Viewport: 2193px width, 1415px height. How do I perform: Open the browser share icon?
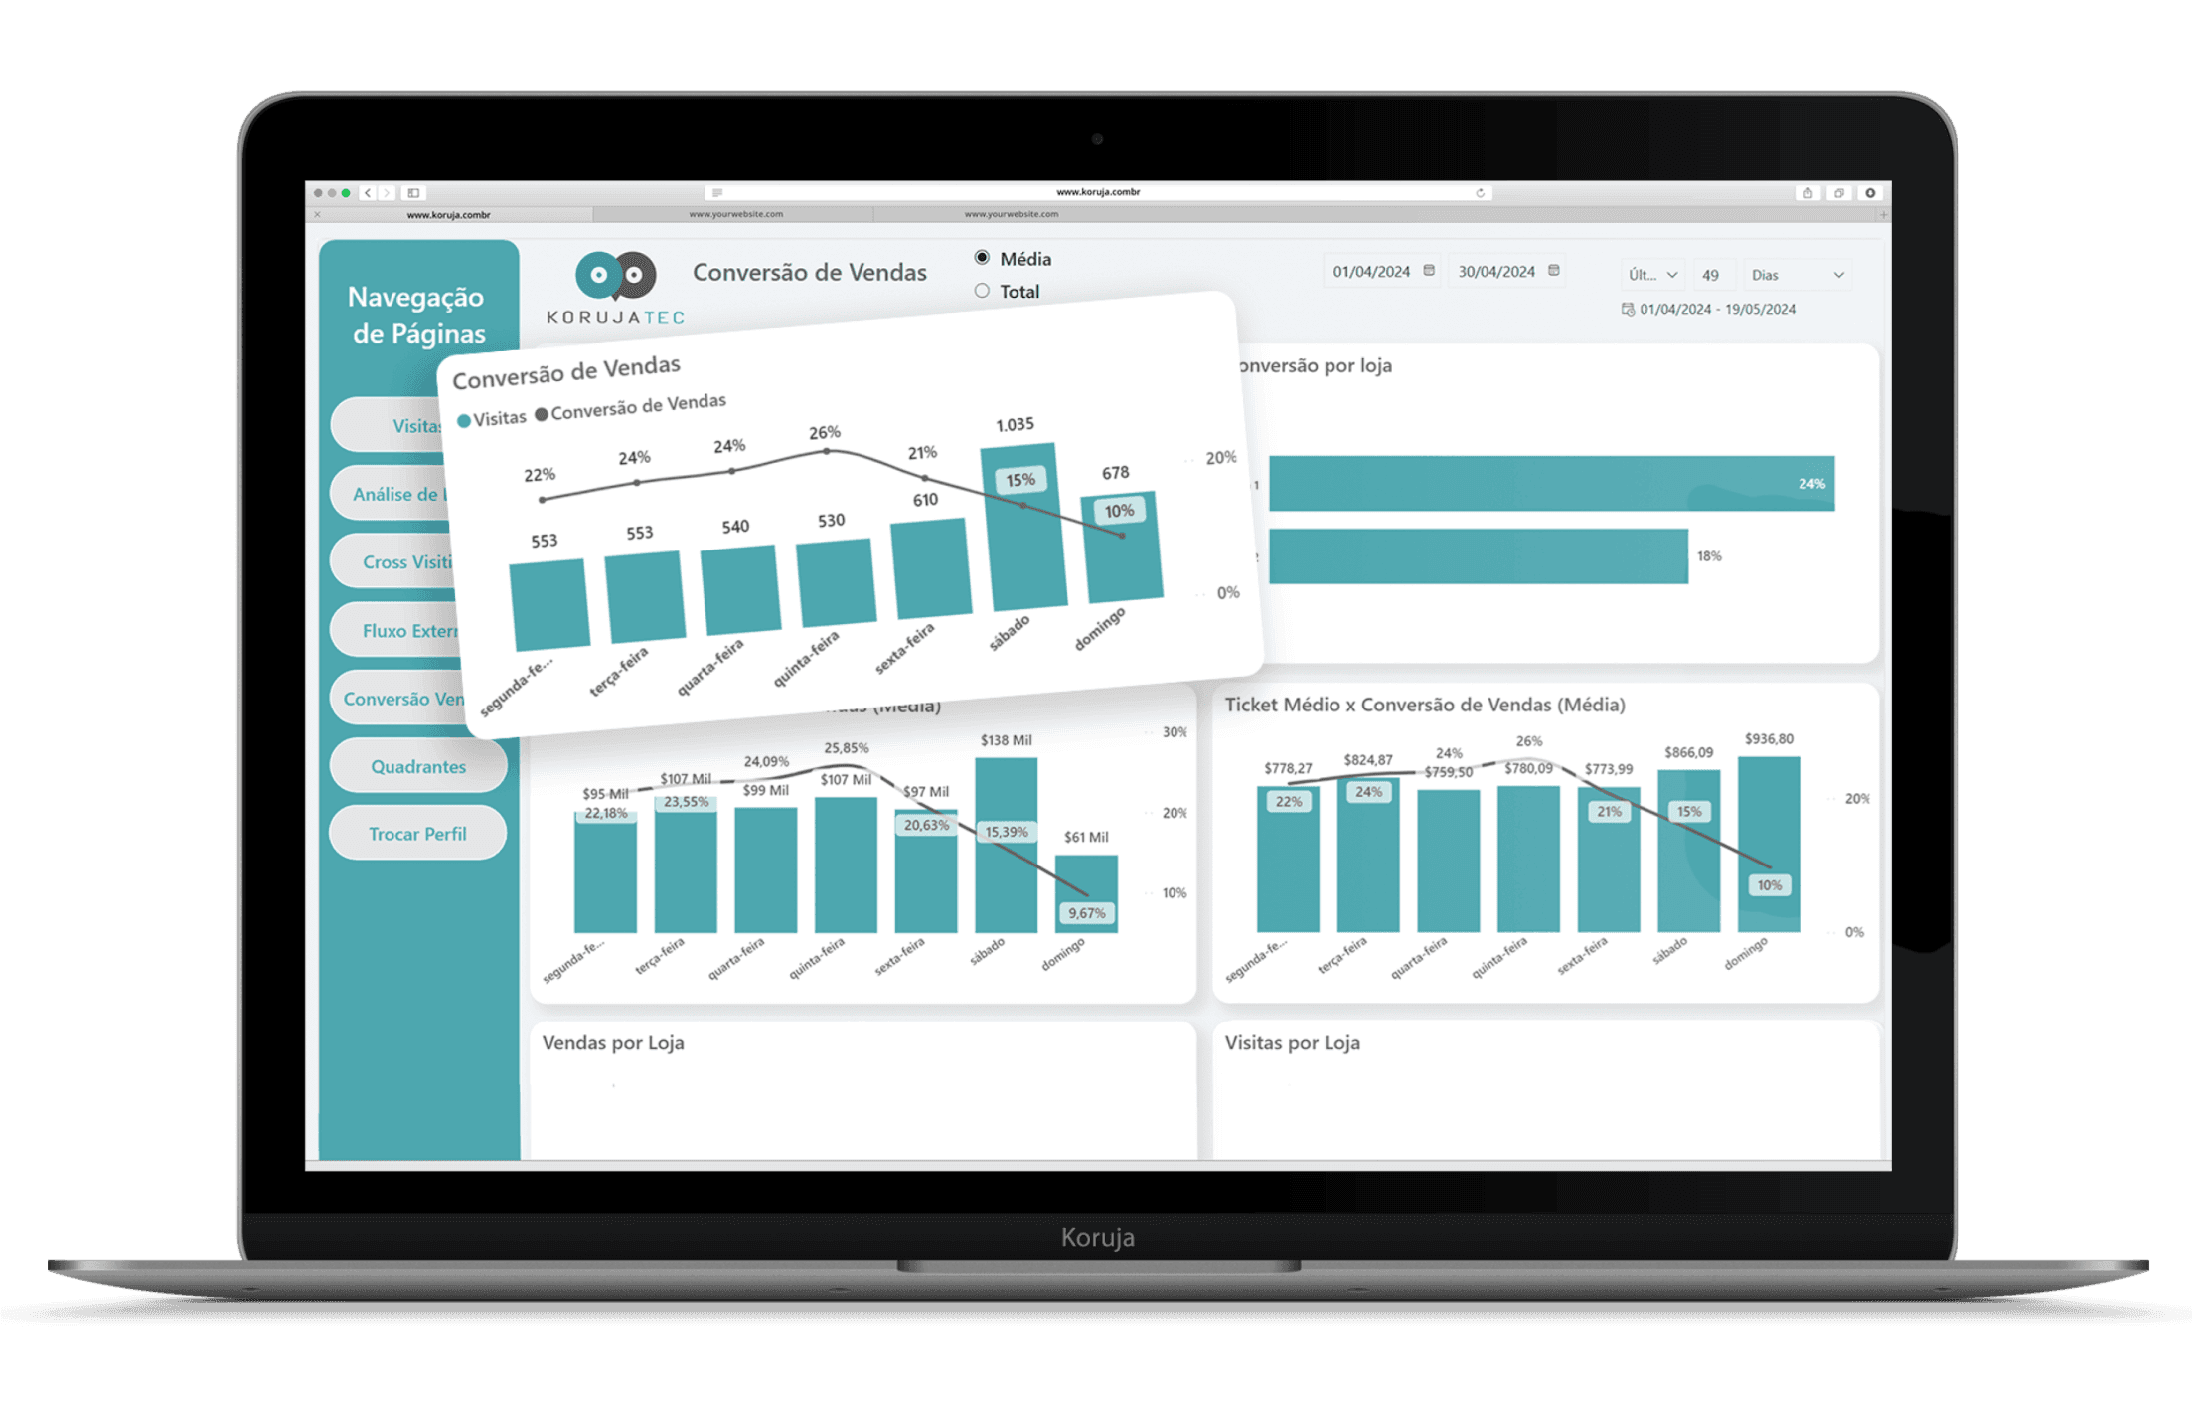tap(1808, 193)
